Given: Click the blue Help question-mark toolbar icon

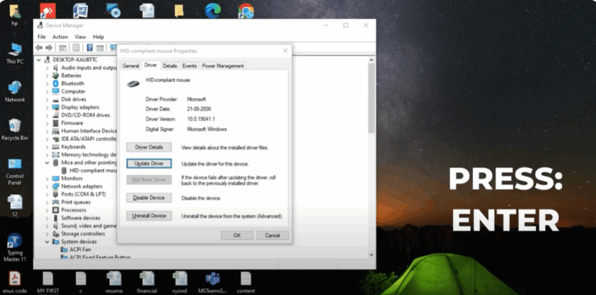Looking at the screenshot, I should [x=90, y=48].
